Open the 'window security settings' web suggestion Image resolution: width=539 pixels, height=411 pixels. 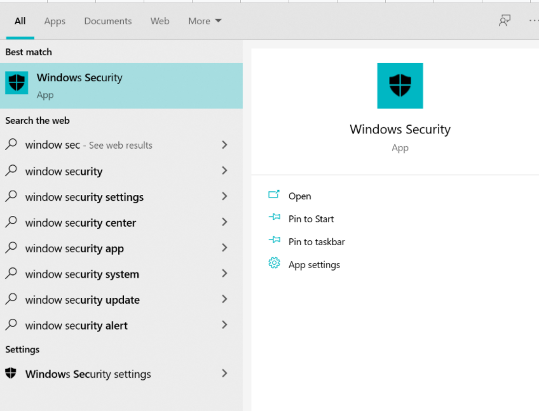tap(85, 197)
